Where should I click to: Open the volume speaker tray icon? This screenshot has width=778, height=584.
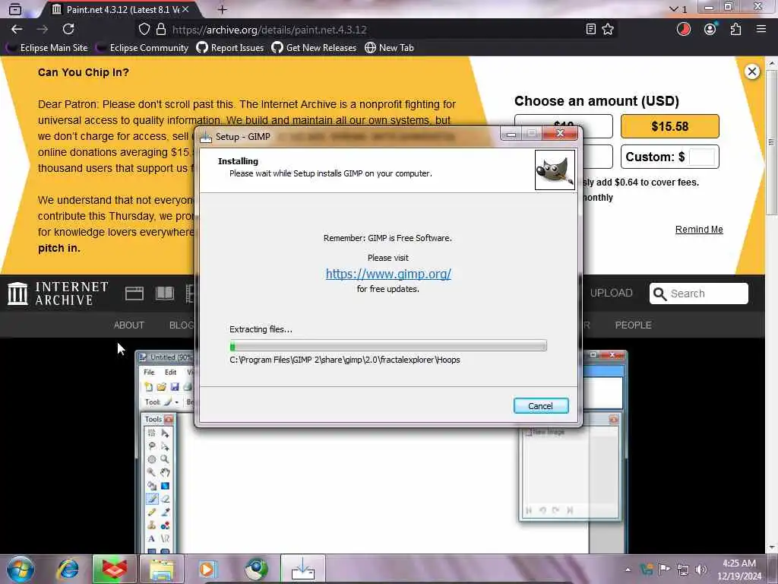tap(701, 570)
